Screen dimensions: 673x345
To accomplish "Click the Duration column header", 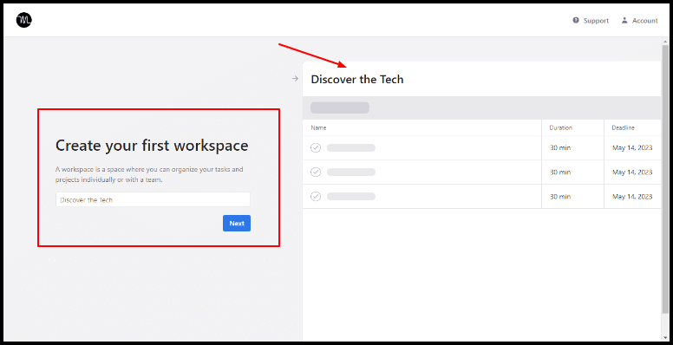I will 560,127.
